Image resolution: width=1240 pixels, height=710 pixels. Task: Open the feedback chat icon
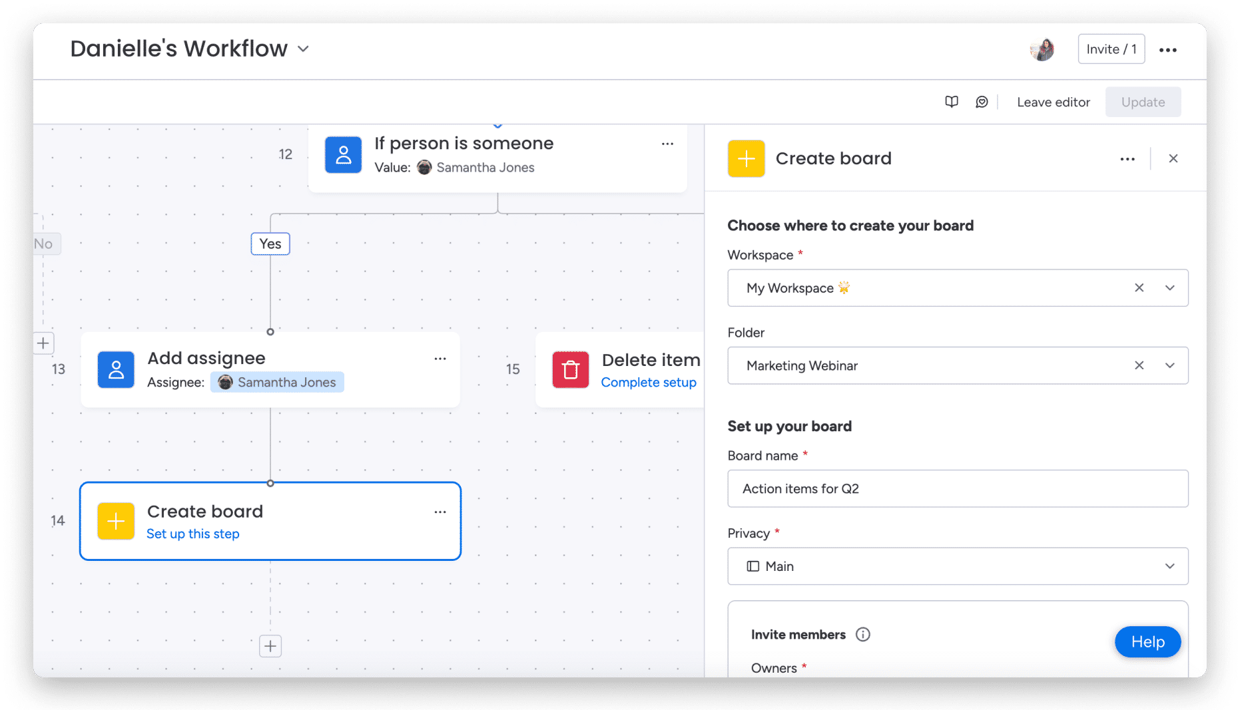982,102
